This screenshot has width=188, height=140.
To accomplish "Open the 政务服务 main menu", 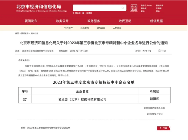I will pos(94,21).
